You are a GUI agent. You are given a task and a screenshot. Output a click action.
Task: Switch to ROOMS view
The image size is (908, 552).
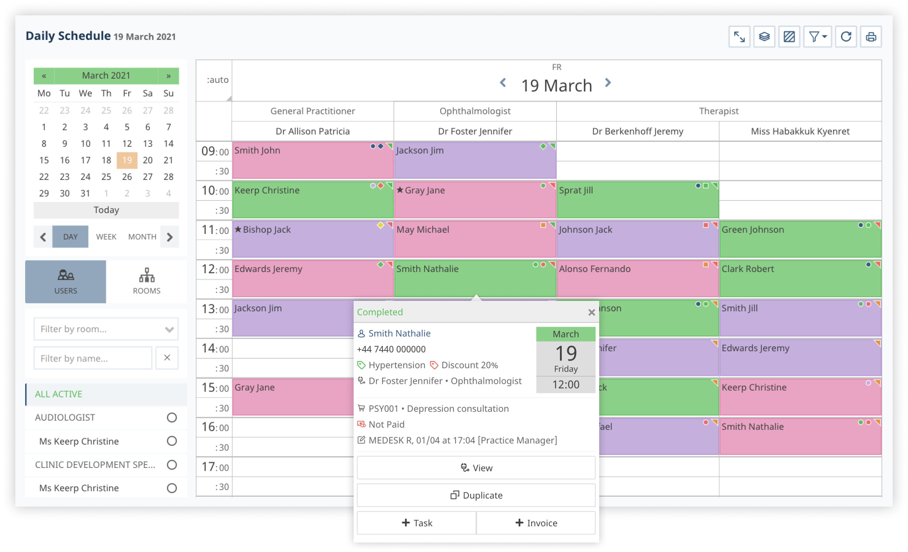point(147,282)
